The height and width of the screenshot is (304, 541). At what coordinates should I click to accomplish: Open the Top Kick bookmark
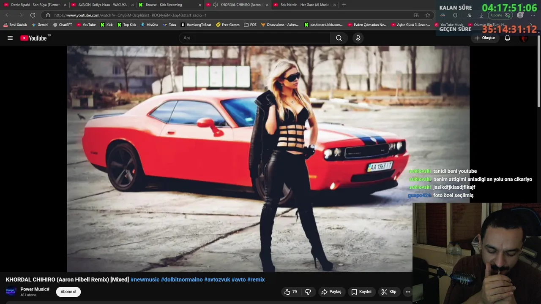point(126,25)
